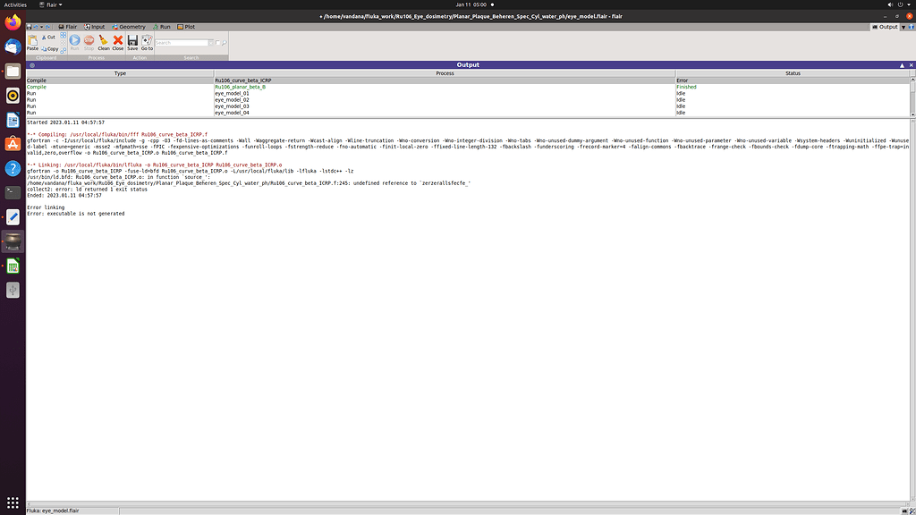The image size is (916, 515).
Task: Collapse the Output panel with triangle arrow
Action: click(x=901, y=65)
